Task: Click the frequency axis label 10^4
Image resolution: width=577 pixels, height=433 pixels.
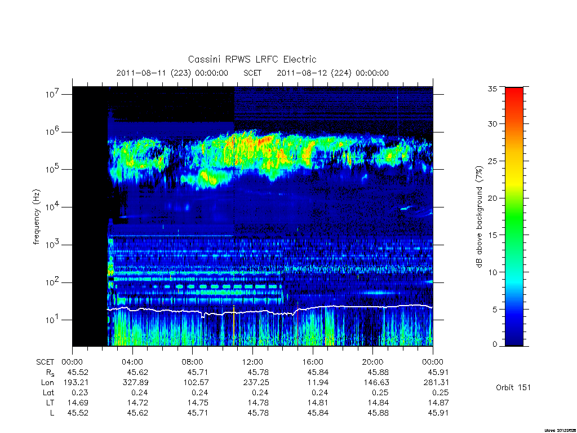Action: (53, 206)
